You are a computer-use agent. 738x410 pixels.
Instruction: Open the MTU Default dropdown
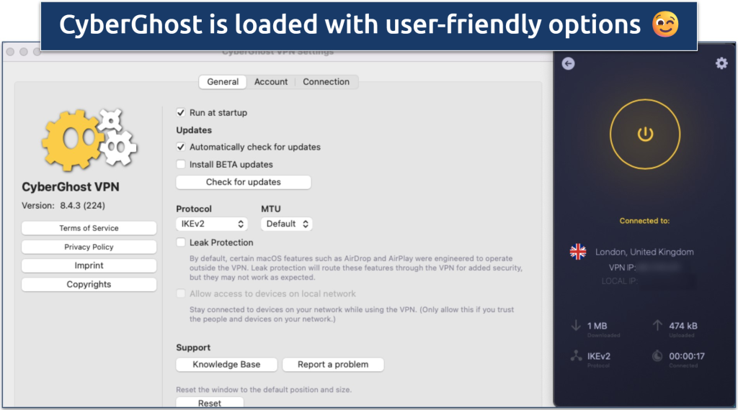286,224
